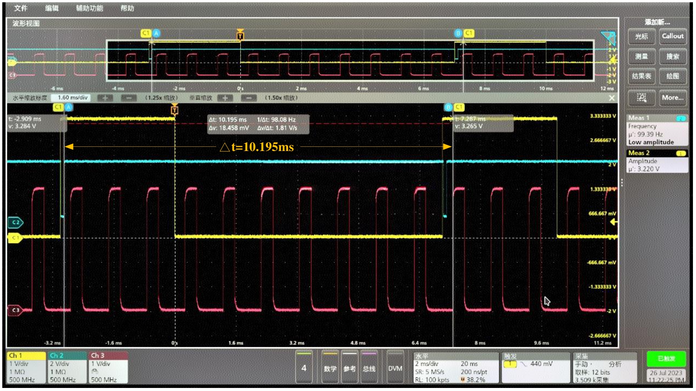Open the 辅助功能 menu
This screenshot has width=696, height=391.
(90, 8)
